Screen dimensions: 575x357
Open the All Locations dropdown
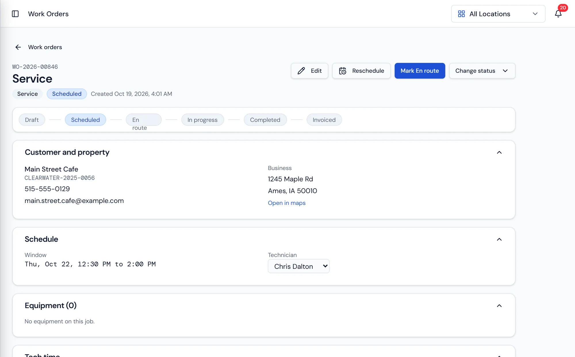(498, 14)
